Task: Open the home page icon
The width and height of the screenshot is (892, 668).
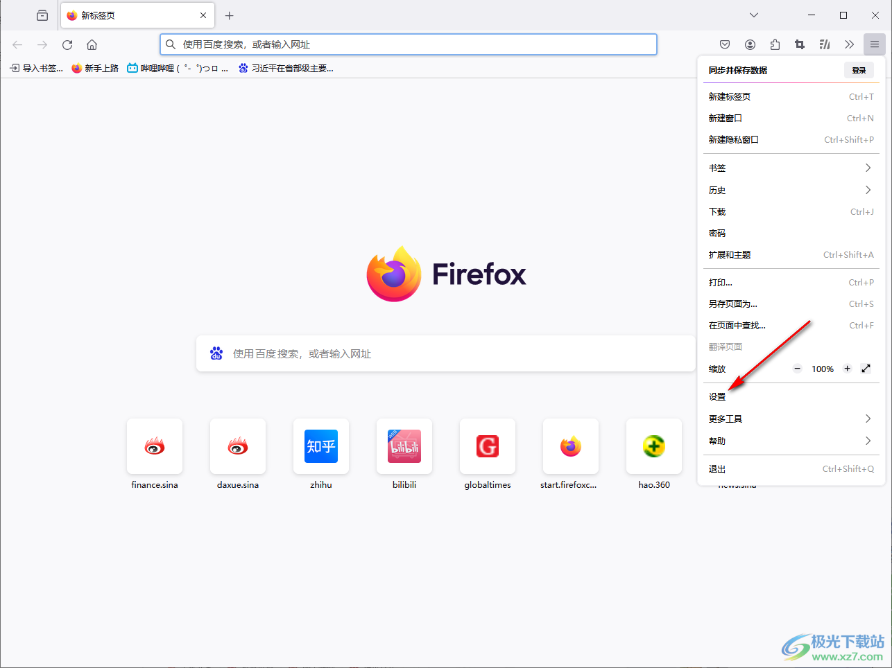Action: click(92, 44)
